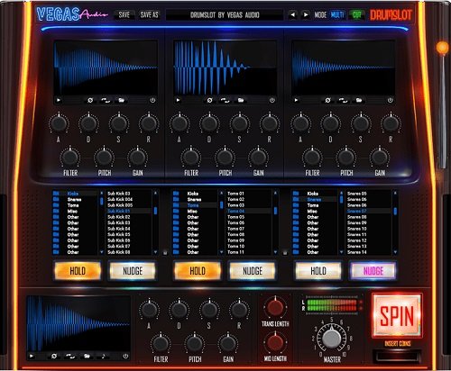Hit the big SPIN button
The height and width of the screenshot is (371, 451).
[397, 316]
